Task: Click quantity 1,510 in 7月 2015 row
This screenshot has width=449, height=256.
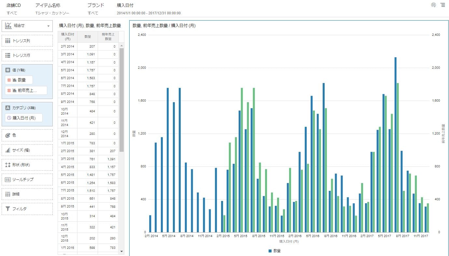Action: coord(91,191)
